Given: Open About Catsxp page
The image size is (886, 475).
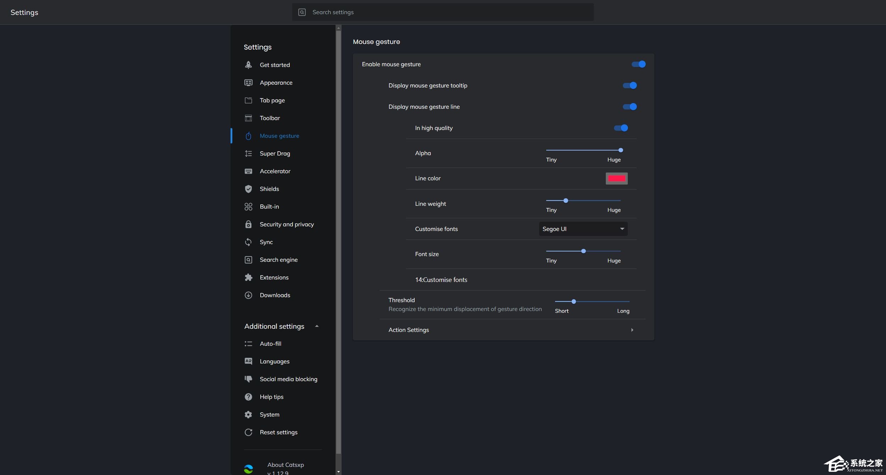Looking at the screenshot, I should pyautogui.click(x=285, y=465).
